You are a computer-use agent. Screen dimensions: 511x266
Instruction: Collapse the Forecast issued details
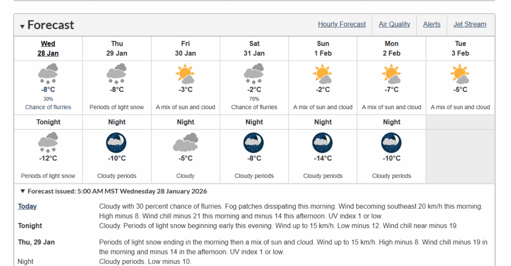click(x=22, y=191)
